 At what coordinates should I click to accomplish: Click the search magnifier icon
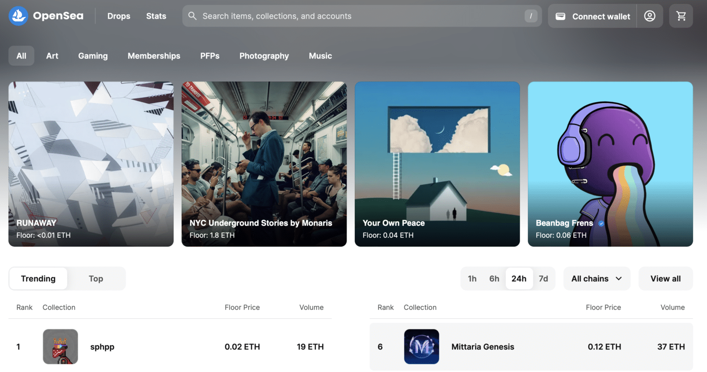coord(192,16)
